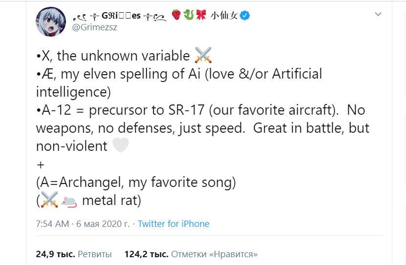Click Grimes' anime profile avatar
The image size is (406, 265).
pos(51,22)
